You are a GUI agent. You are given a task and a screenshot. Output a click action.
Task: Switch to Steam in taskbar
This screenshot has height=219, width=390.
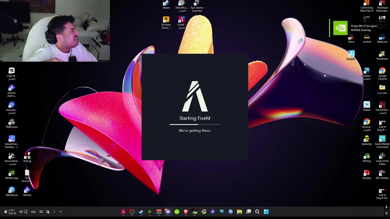[141, 212]
